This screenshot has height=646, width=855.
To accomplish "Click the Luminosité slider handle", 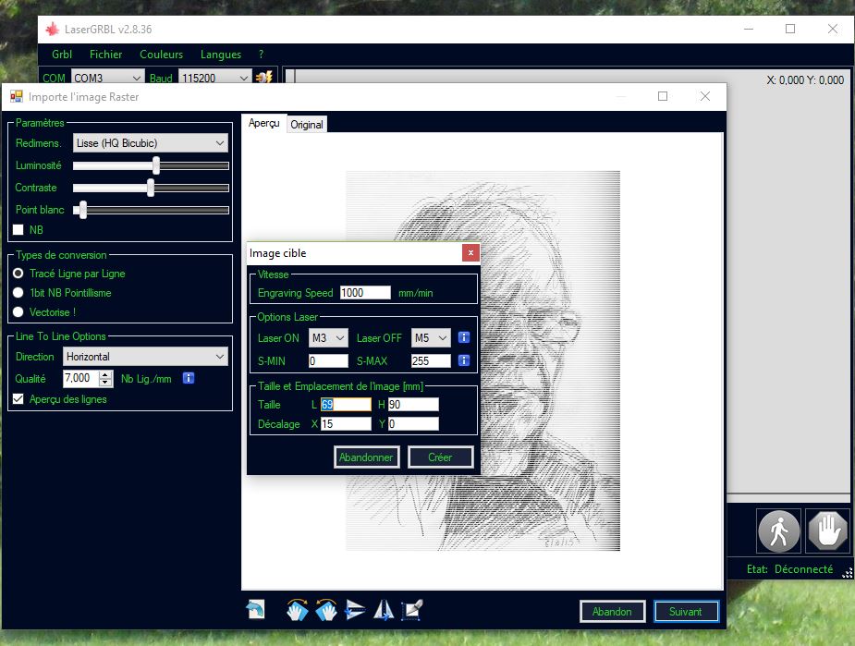I will (x=156, y=165).
